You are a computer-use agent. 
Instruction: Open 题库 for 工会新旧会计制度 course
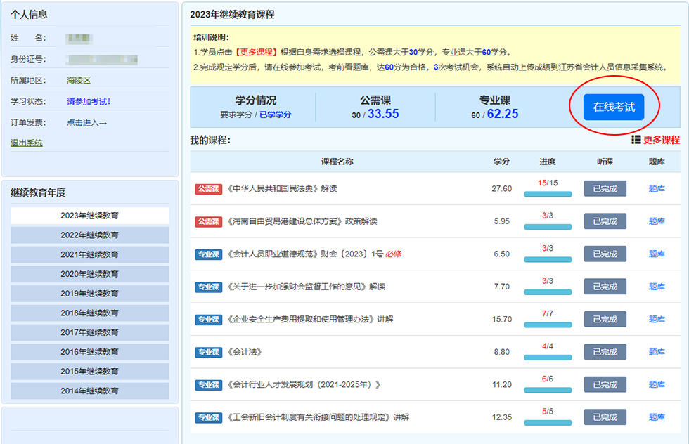(657, 417)
